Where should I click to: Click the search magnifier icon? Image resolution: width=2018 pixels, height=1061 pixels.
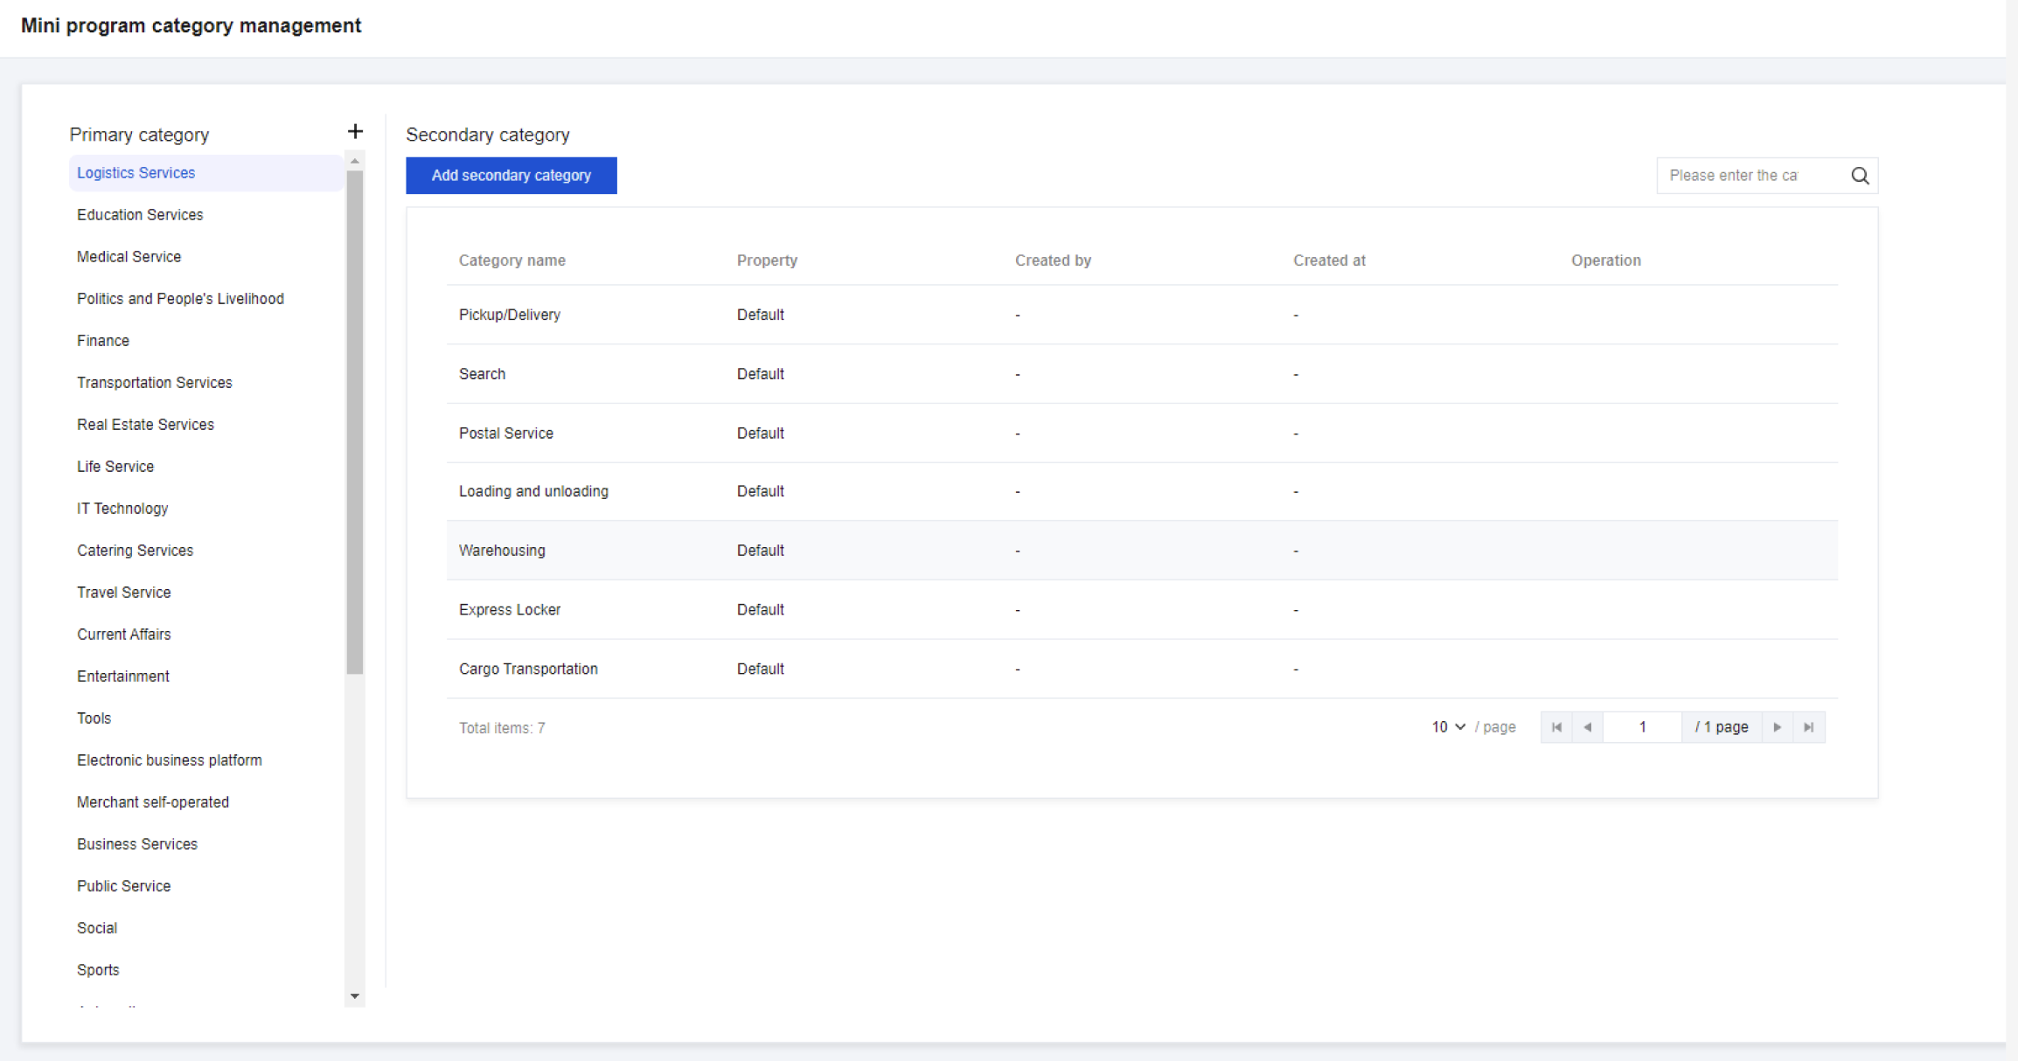click(x=1860, y=176)
